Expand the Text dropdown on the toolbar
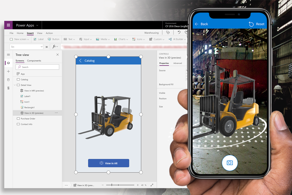292x195 pixels. [x=69, y=39]
